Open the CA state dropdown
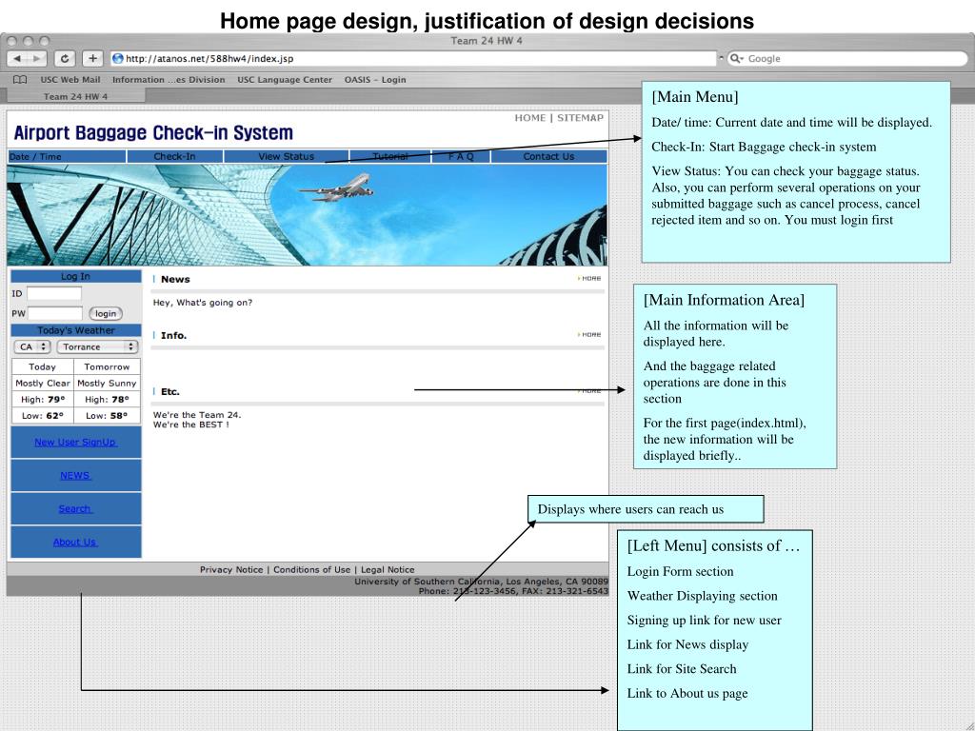 click(32, 346)
